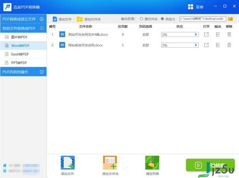The height and width of the screenshot is (178, 239).
Task: Click the output directory path field
Action: (x=203, y=19)
